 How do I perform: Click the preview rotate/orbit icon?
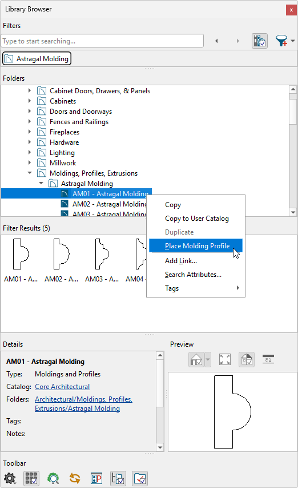[268, 359]
